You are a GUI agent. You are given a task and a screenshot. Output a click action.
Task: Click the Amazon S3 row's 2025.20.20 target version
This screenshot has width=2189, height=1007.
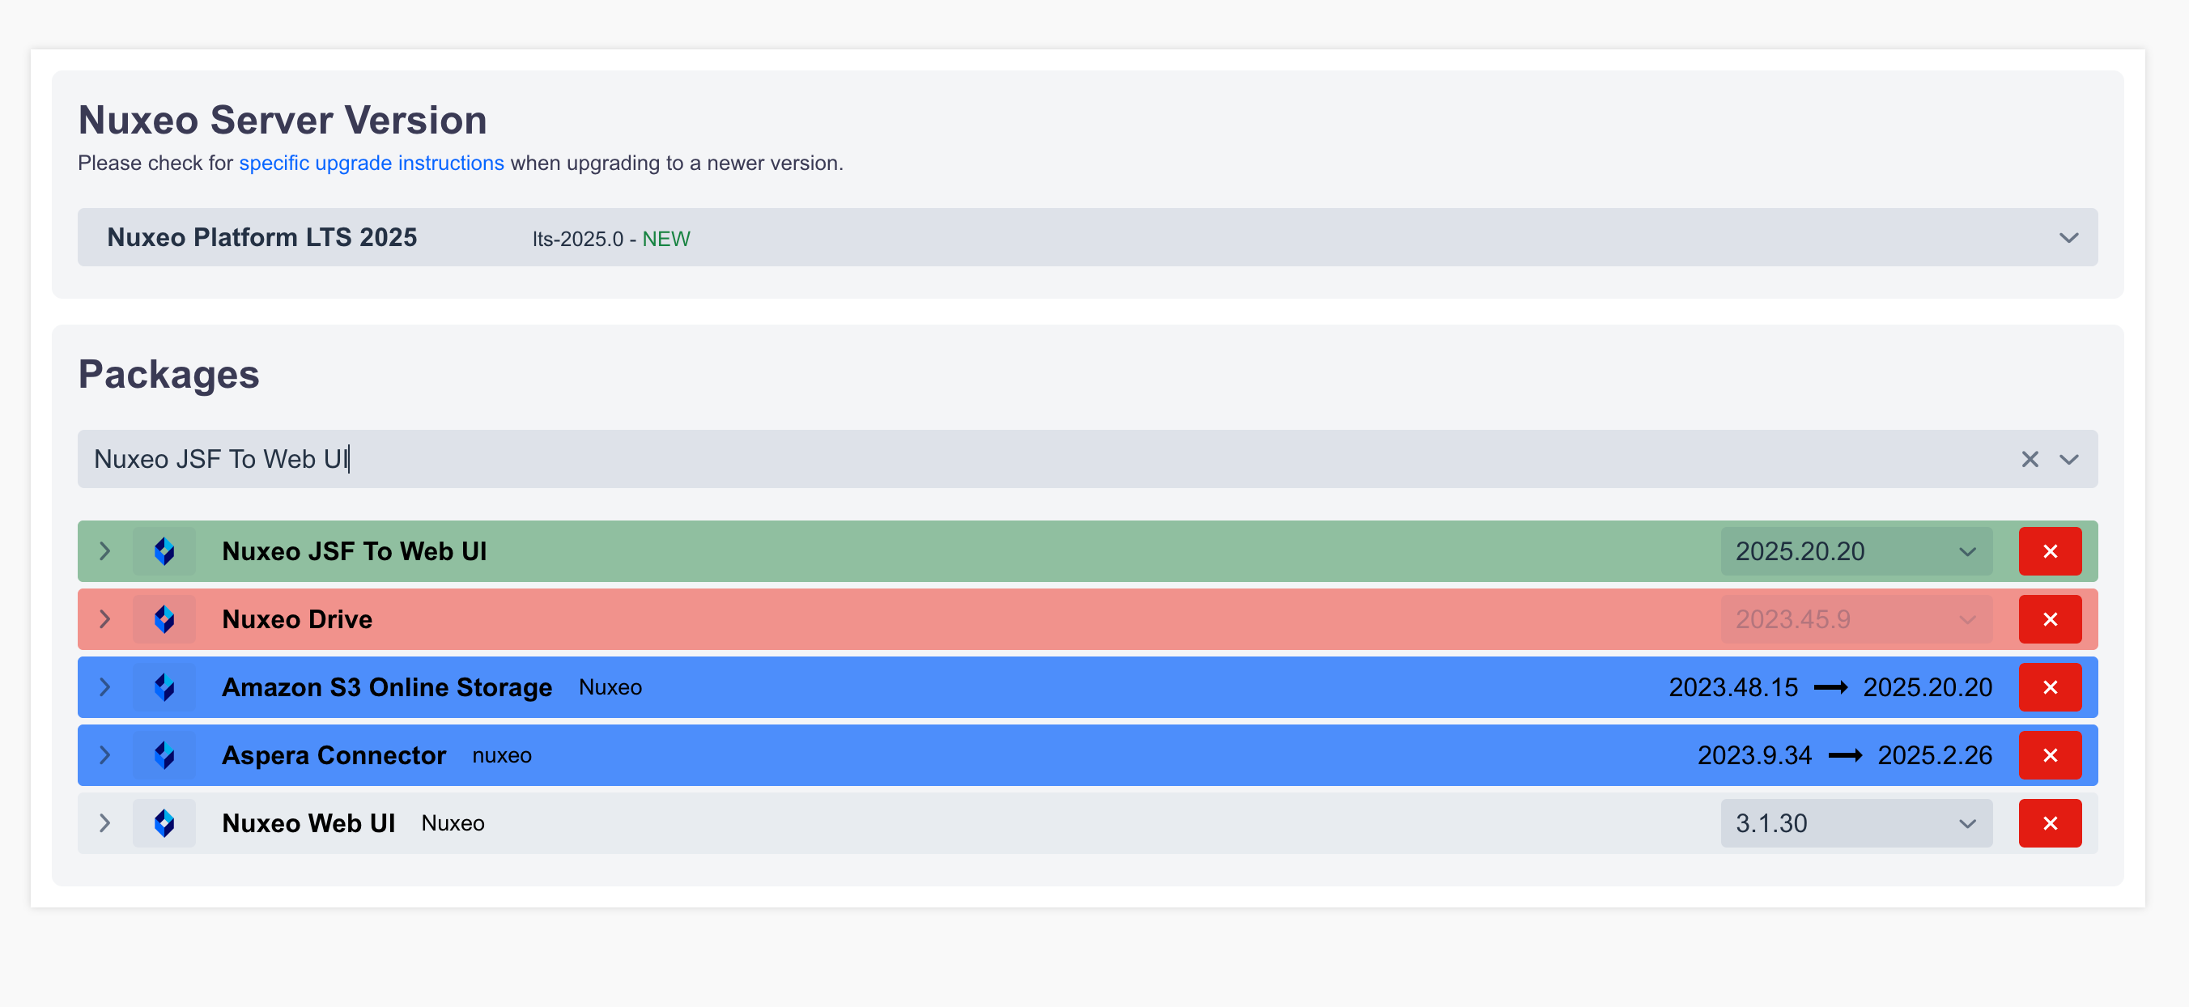click(x=1928, y=687)
